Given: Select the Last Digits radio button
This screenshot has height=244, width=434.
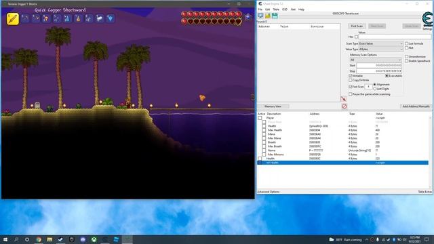Looking at the screenshot, I should [x=375, y=89].
